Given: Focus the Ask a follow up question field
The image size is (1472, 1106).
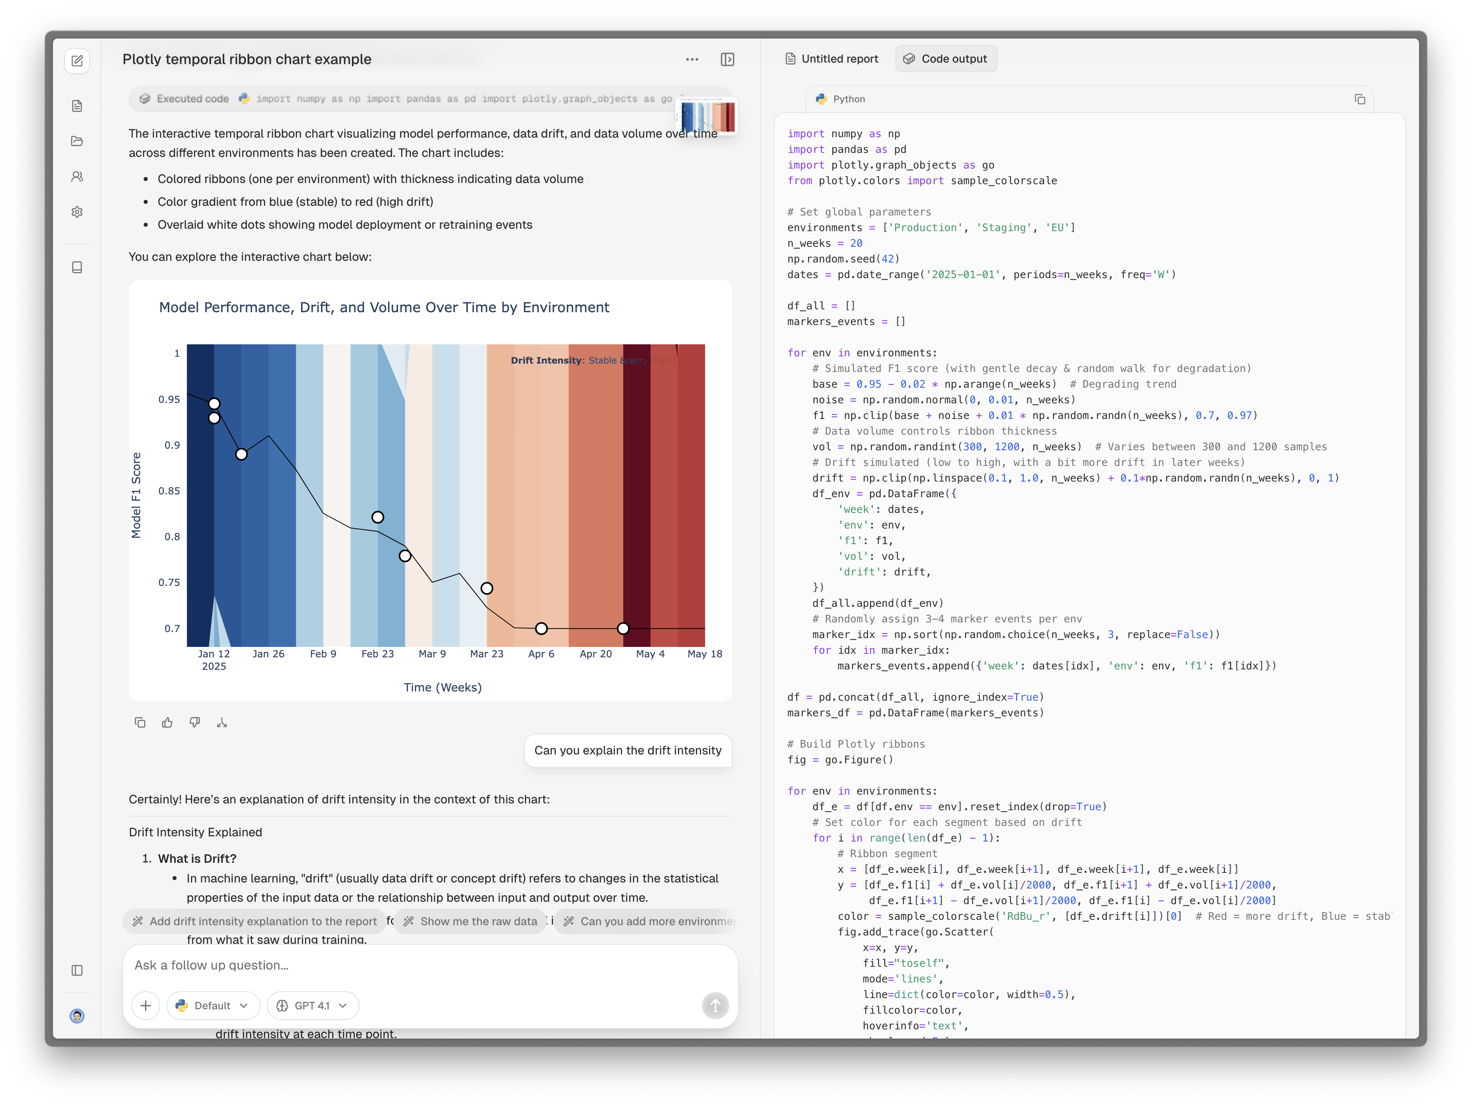Looking at the screenshot, I should pyautogui.click(x=429, y=965).
